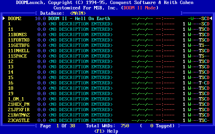Viewport: 215px width, 134px height.
Task: Click the -W---SCD flags of DOOM2
Action: pos(199,18)
